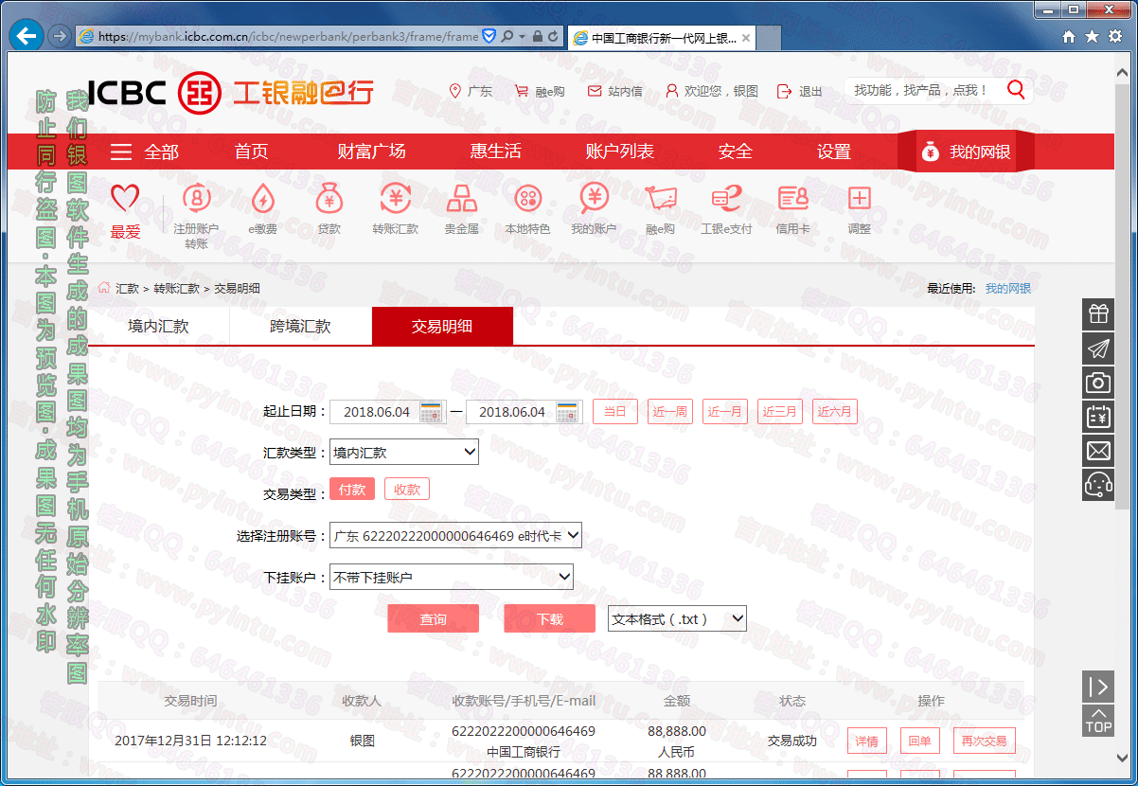Click the 下载 button

[x=549, y=618]
